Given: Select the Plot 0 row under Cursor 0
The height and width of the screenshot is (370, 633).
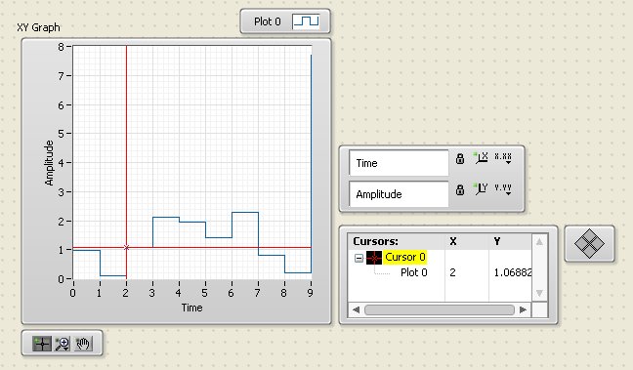Looking at the screenshot, I should pos(440,272).
